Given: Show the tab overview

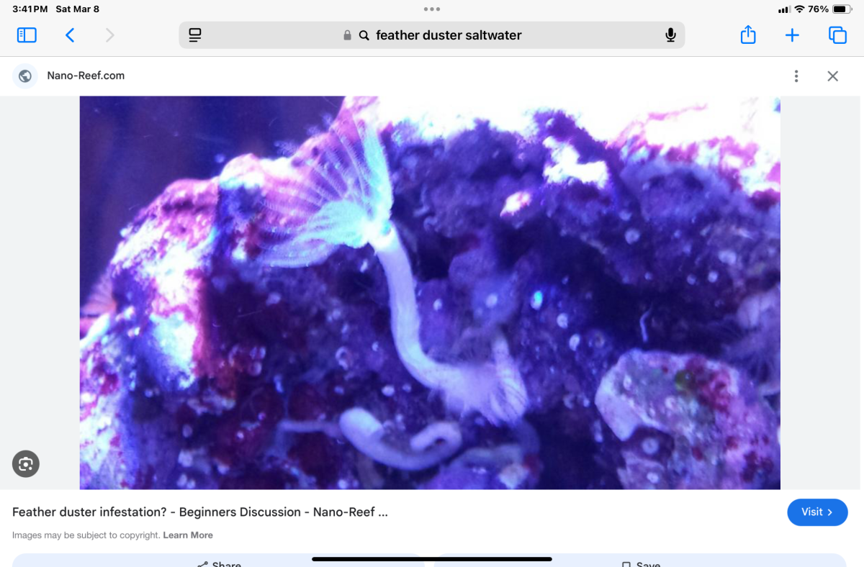Looking at the screenshot, I should (x=837, y=35).
